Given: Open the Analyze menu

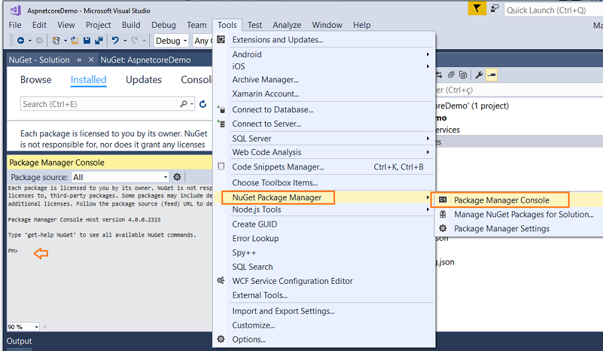Looking at the screenshot, I should [x=287, y=25].
